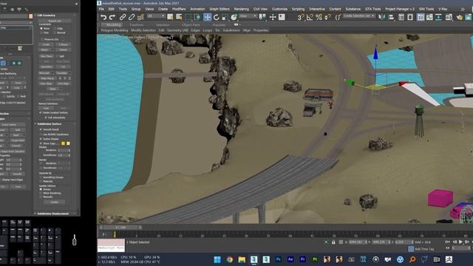The width and height of the screenshot is (473, 266).
Task: Open the Polygon Modeling ribbon panel
Action: tap(115, 30)
